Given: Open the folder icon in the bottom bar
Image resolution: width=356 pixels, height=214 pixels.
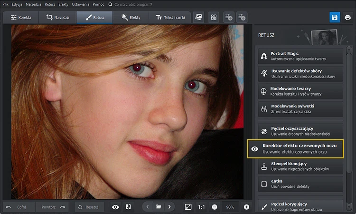Looking at the screenshot, I should pos(159,207).
